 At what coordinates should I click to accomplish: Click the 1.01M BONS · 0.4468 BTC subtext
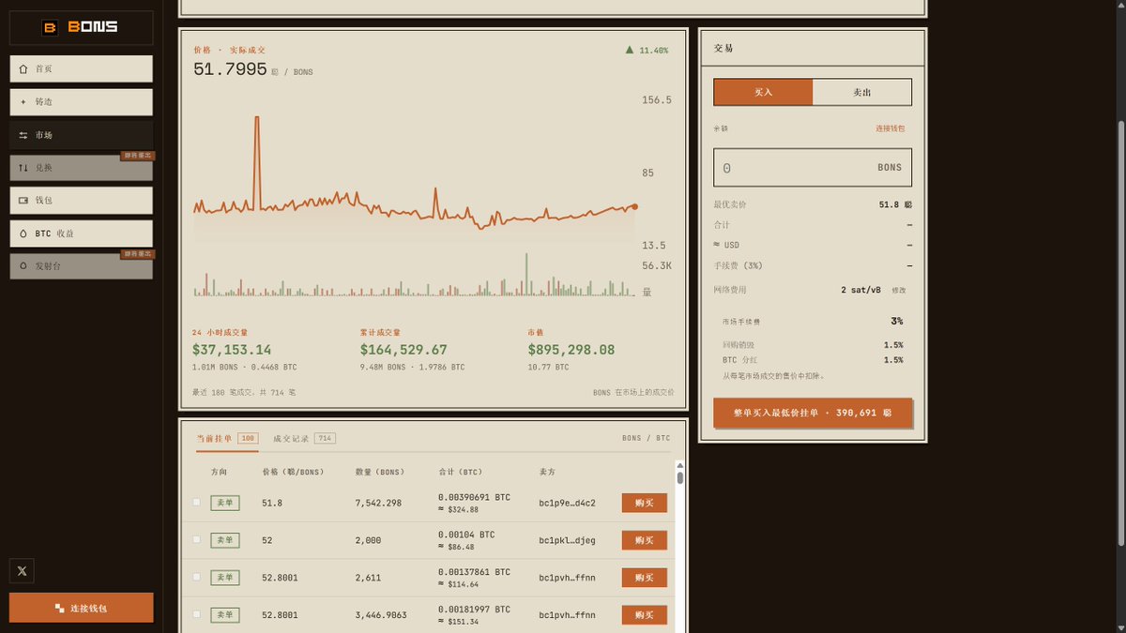[244, 368]
